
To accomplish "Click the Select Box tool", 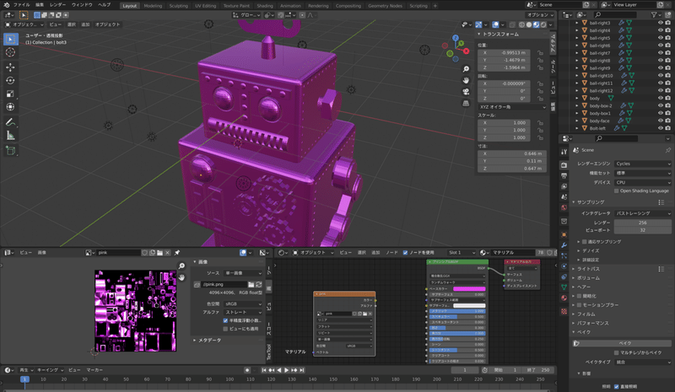I will click(10, 39).
